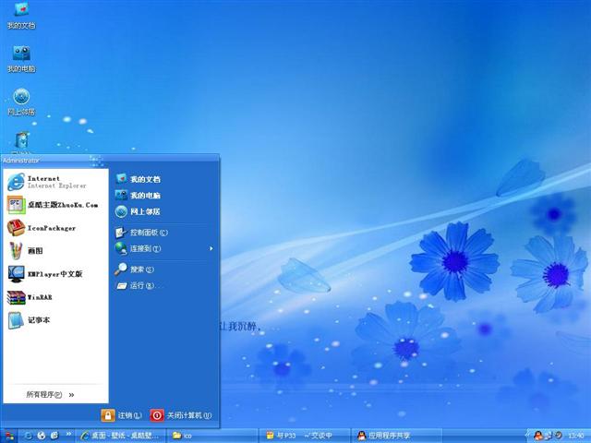
Task: Expand the 连接到 submenu arrow
Action: coord(211,248)
